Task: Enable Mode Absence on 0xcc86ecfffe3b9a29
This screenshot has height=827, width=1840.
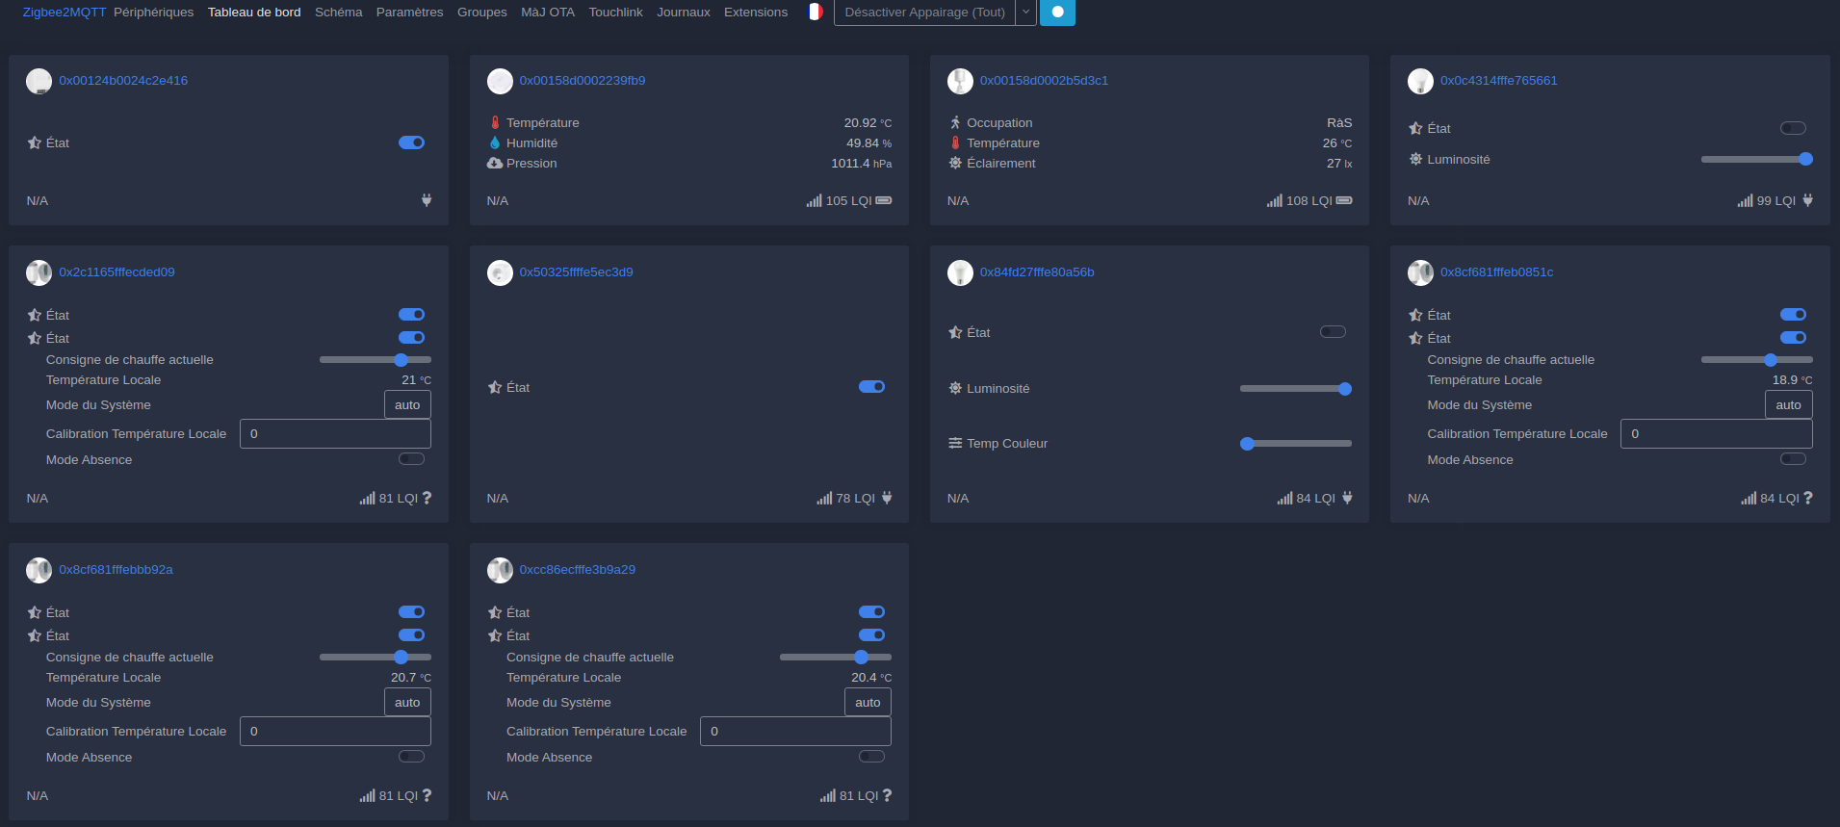Action: (871, 757)
